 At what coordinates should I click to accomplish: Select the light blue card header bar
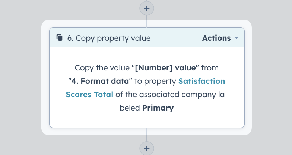click(x=147, y=37)
